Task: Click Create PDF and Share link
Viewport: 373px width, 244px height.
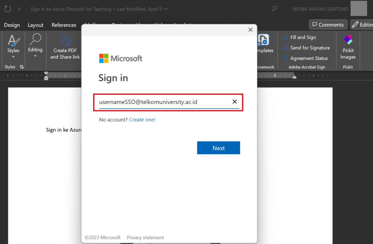Action: 65,47
